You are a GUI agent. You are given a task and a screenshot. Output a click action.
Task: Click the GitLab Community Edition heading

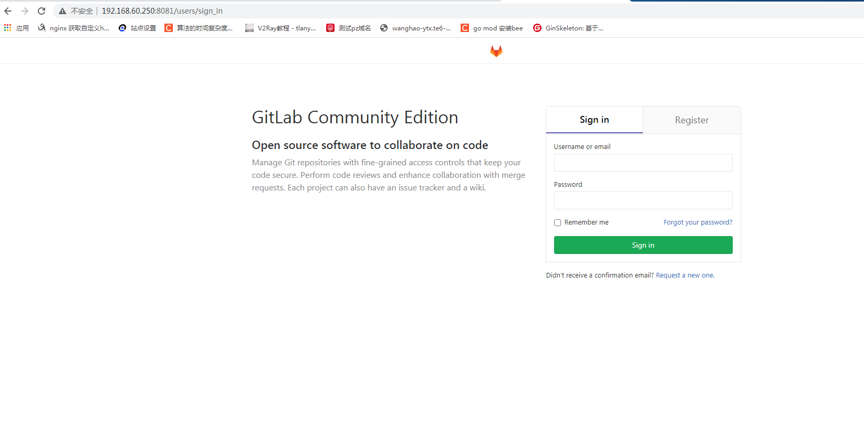click(355, 117)
